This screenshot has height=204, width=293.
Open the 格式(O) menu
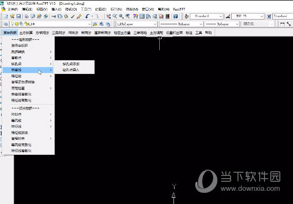pyautogui.click(x=71, y=9)
